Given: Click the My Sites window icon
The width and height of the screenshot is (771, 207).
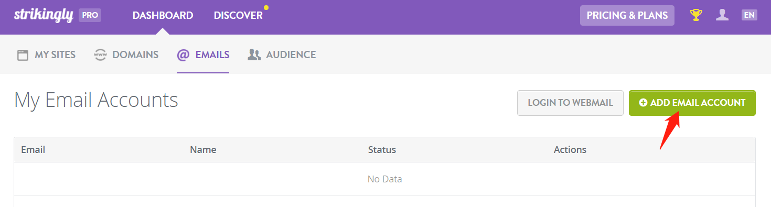Looking at the screenshot, I should tap(23, 55).
